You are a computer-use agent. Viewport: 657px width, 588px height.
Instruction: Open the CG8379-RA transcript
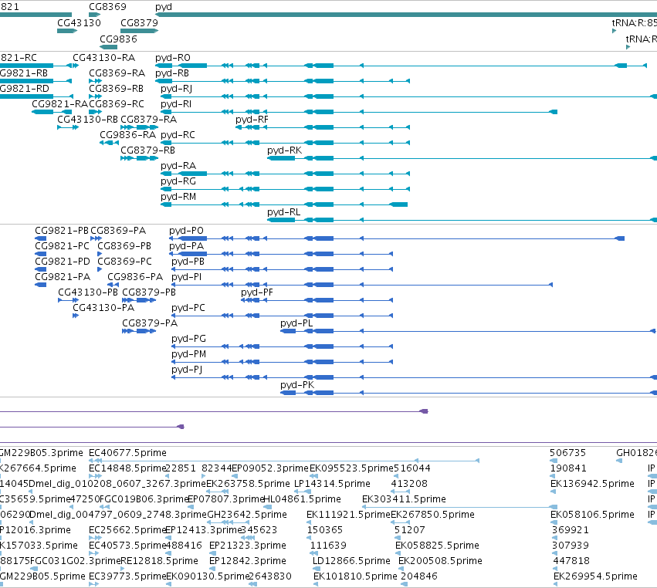(x=149, y=120)
